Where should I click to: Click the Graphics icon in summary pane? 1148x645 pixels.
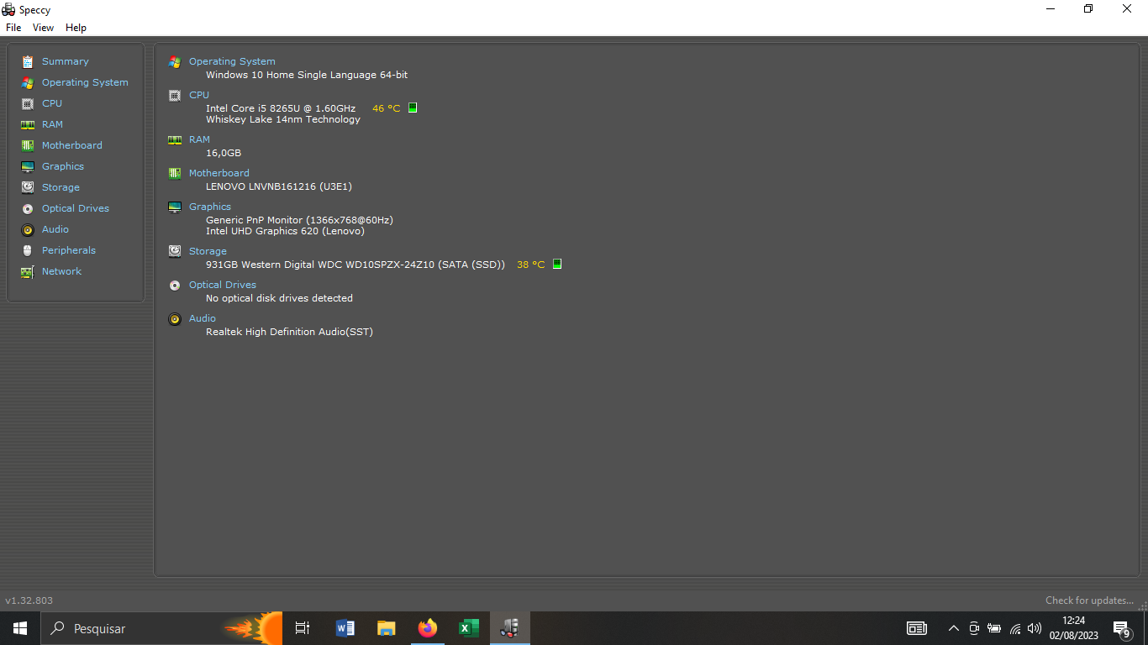[x=175, y=207]
